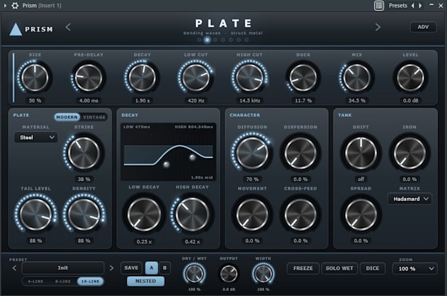Toggle the Nested option

[146, 281]
